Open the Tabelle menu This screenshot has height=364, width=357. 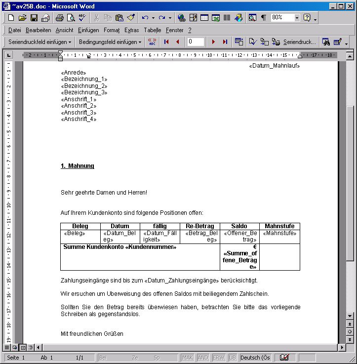point(152,30)
